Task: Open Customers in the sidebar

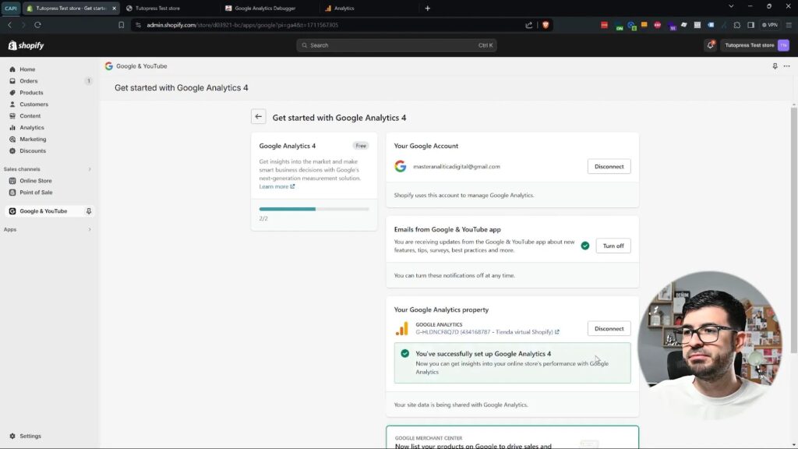Action: 34,104
